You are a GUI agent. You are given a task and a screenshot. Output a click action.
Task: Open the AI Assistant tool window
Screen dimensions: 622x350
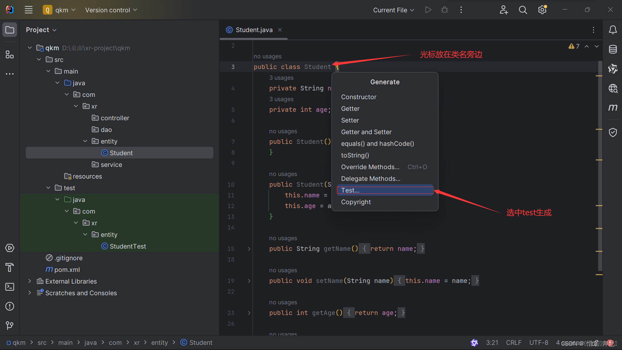pos(613,69)
